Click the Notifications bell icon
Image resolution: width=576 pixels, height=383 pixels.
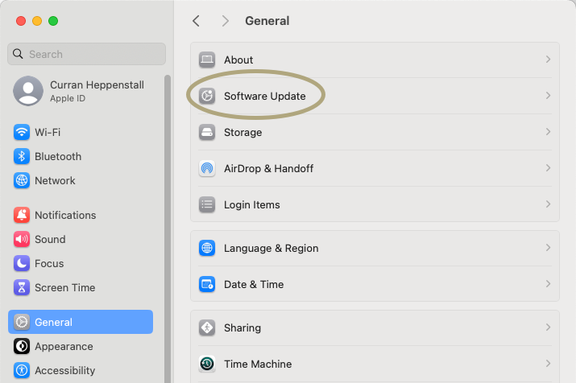pyautogui.click(x=22, y=215)
